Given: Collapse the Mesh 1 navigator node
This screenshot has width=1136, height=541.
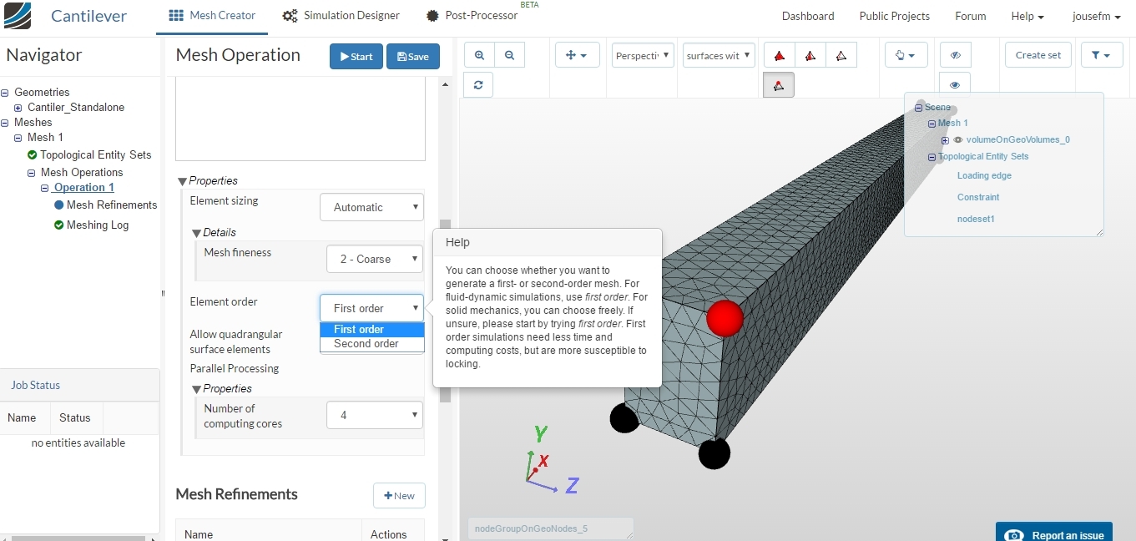Looking at the screenshot, I should point(18,138).
